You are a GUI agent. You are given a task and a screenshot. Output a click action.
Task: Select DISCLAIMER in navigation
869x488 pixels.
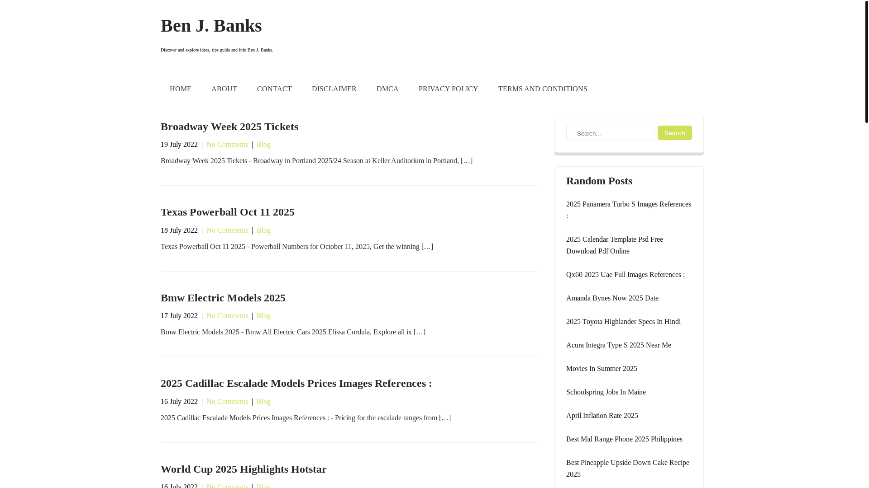point(334,89)
